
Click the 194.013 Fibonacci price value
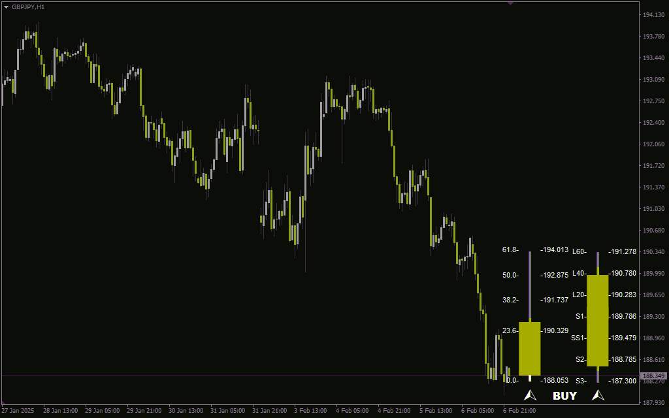[x=554, y=249]
